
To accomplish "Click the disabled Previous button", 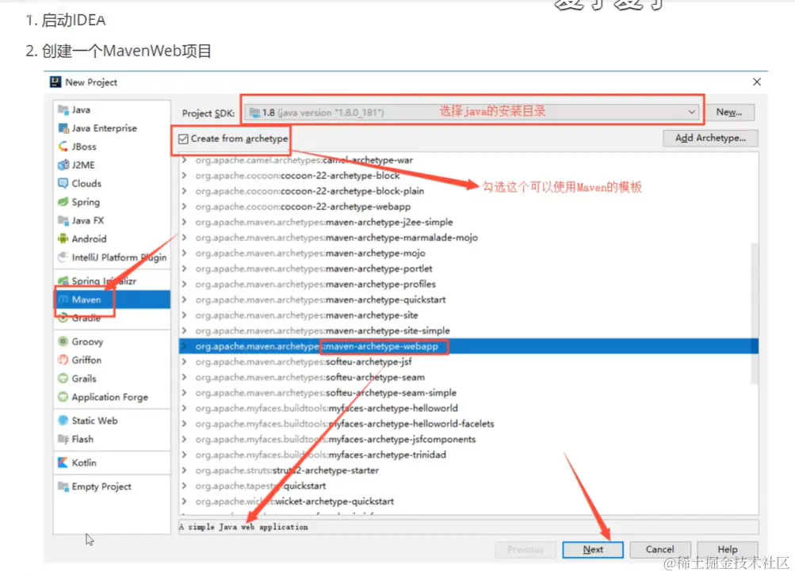I will point(526,549).
